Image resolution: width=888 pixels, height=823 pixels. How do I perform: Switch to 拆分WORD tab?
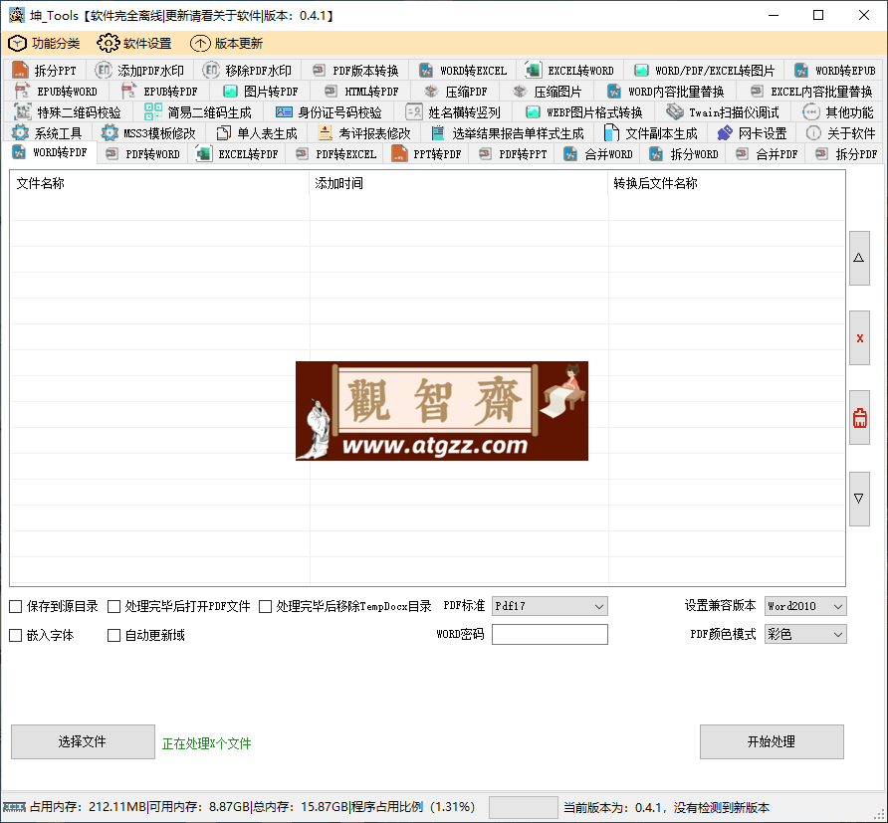(684, 154)
